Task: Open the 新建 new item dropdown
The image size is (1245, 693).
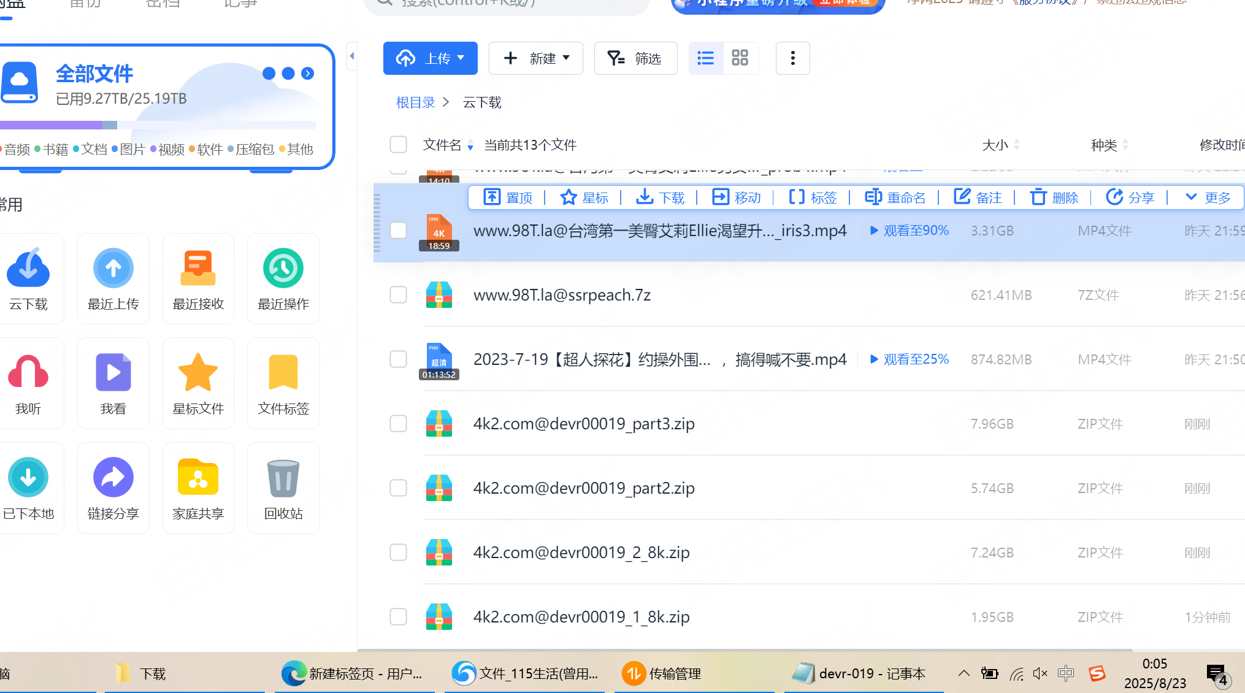Action: pyautogui.click(x=536, y=58)
